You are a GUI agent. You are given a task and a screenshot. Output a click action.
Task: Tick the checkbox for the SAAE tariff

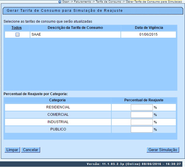(17, 35)
